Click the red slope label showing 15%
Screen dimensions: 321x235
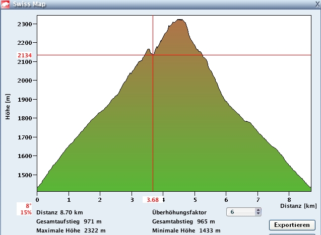(26, 212)
